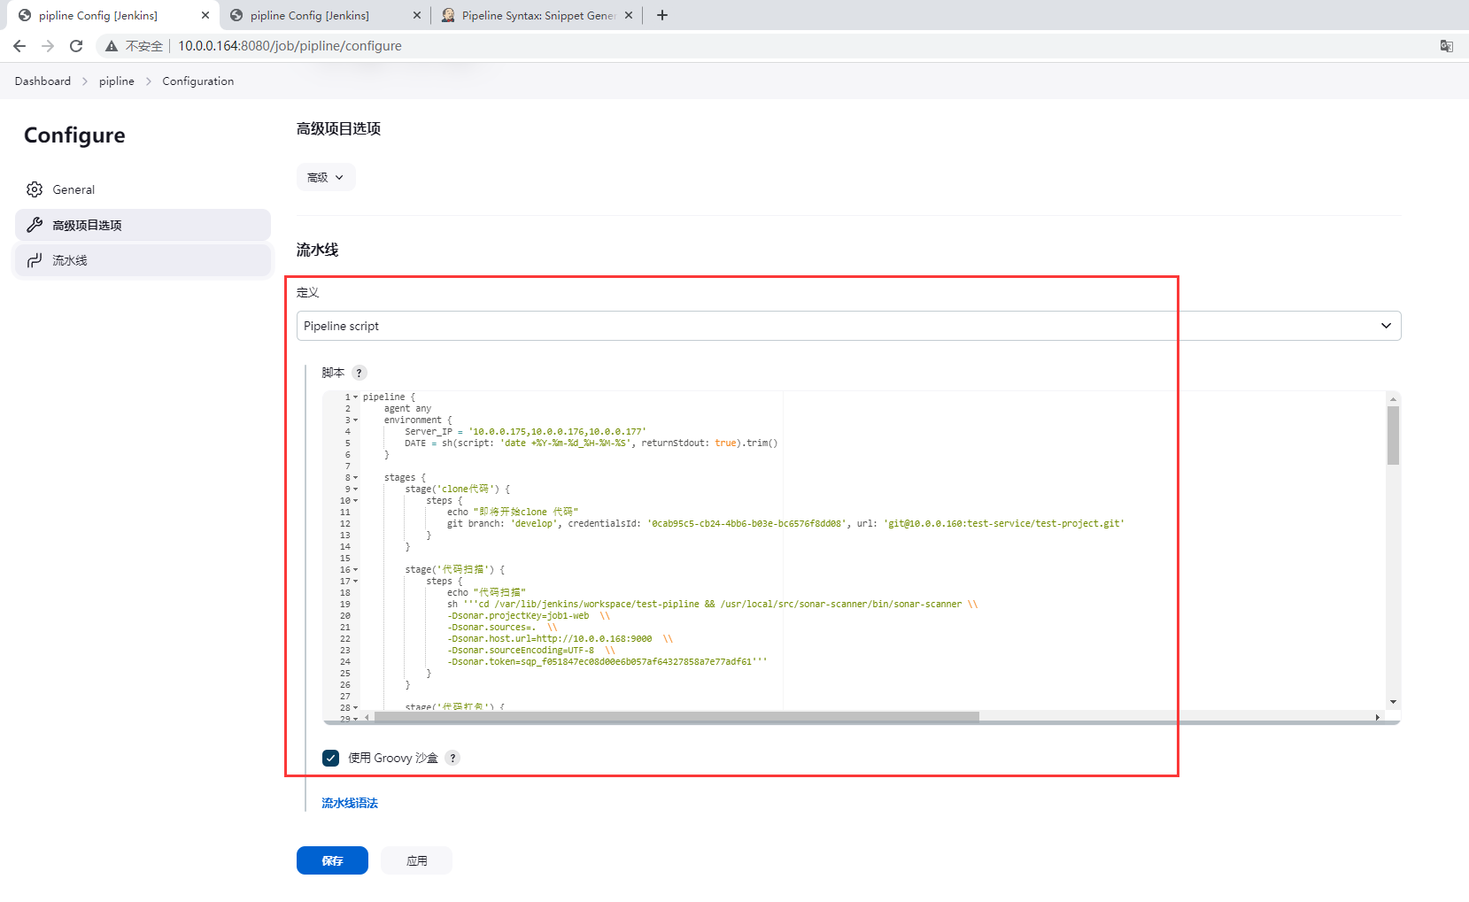This screenshot has height=902, width=1469.
Task: Click the General gear icon in sidebar
Action: 35,189
